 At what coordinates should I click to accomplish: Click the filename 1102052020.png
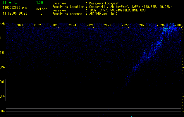pos(15,8)
